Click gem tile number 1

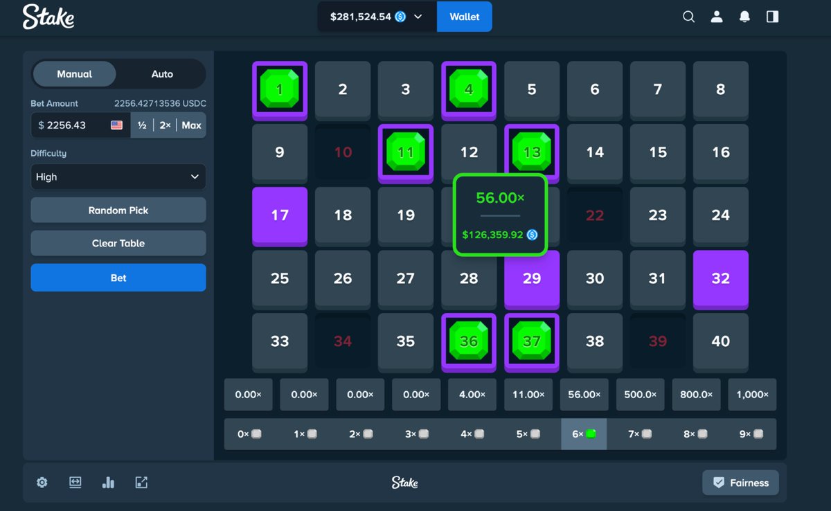[280, 90]
